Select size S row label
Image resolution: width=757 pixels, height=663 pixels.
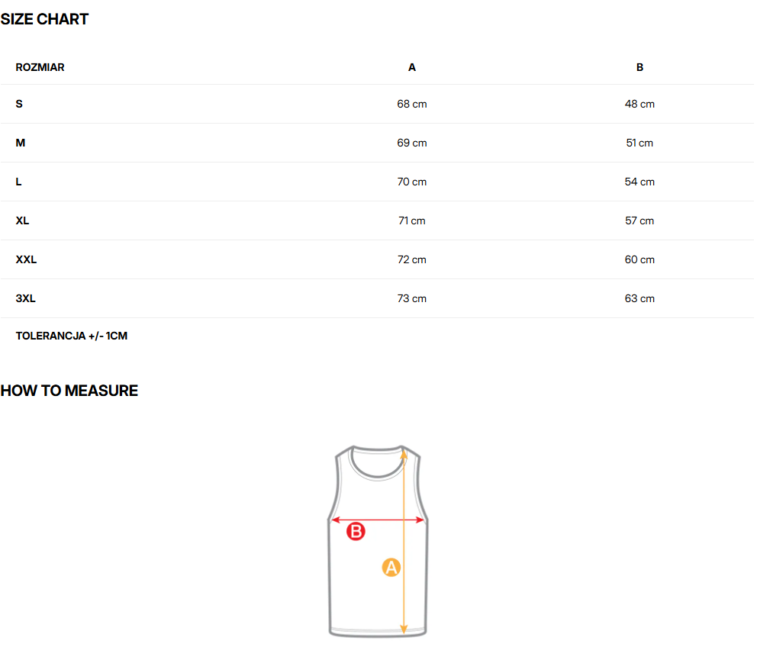[19, 104]
